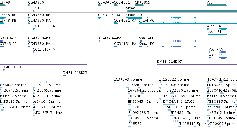Screen dimensions: 237x128
Task: Click the CG43404 gene arrow glyph
Action: point(100,5)
